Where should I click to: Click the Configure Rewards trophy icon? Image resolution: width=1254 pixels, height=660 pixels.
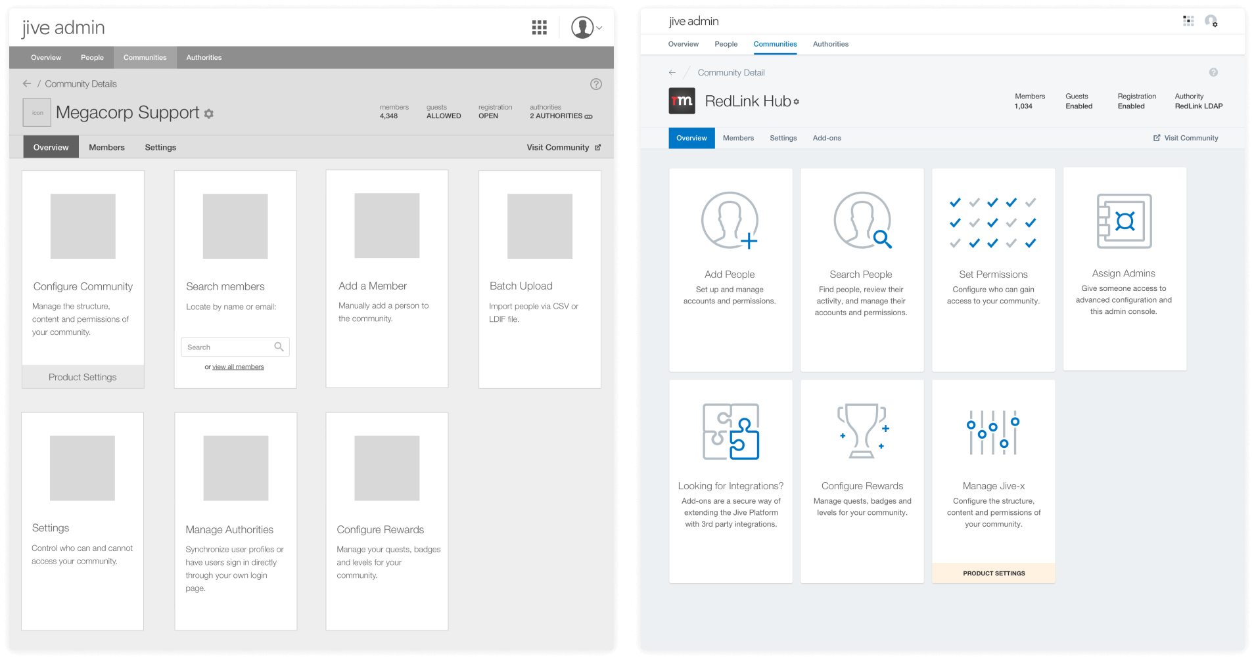[862, 431]
